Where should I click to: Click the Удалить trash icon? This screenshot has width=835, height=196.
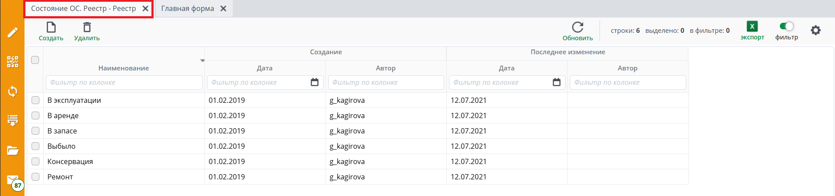87,28
